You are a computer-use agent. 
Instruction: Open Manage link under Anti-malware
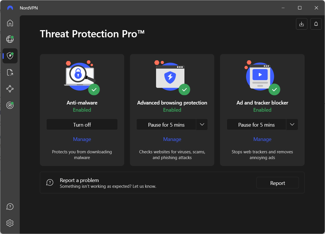82,139
